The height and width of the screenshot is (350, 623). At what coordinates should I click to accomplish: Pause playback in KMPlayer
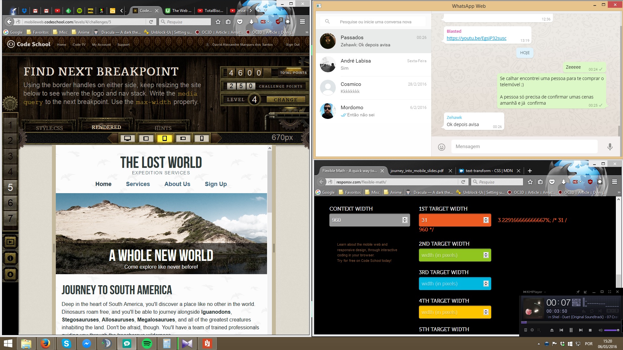click(571, 330)
